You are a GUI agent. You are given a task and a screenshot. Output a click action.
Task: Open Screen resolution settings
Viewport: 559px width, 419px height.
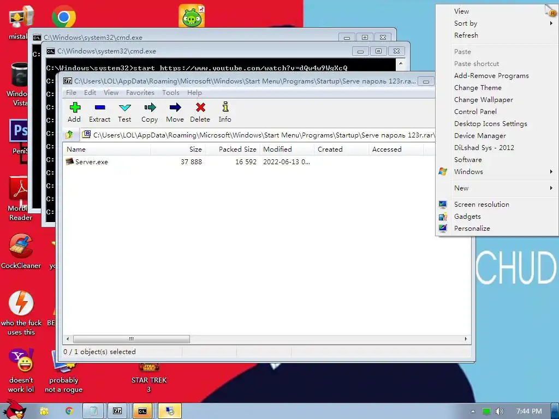[497, 204]
